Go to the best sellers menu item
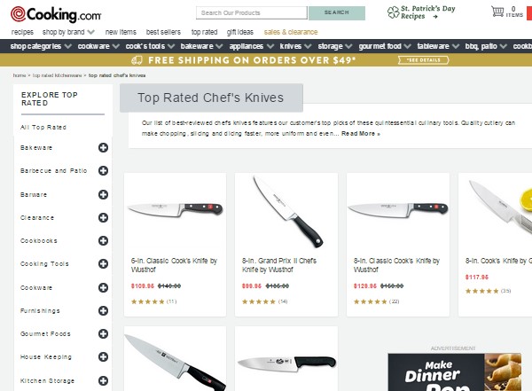 coord(163,32)
